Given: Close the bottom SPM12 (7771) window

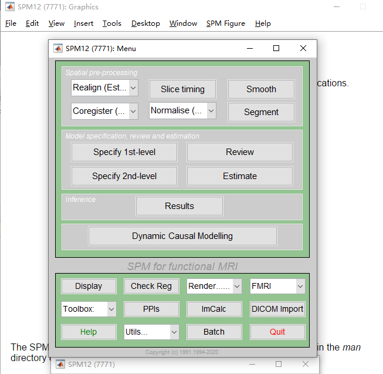Looking at the screenshot, I should point(306,364).
